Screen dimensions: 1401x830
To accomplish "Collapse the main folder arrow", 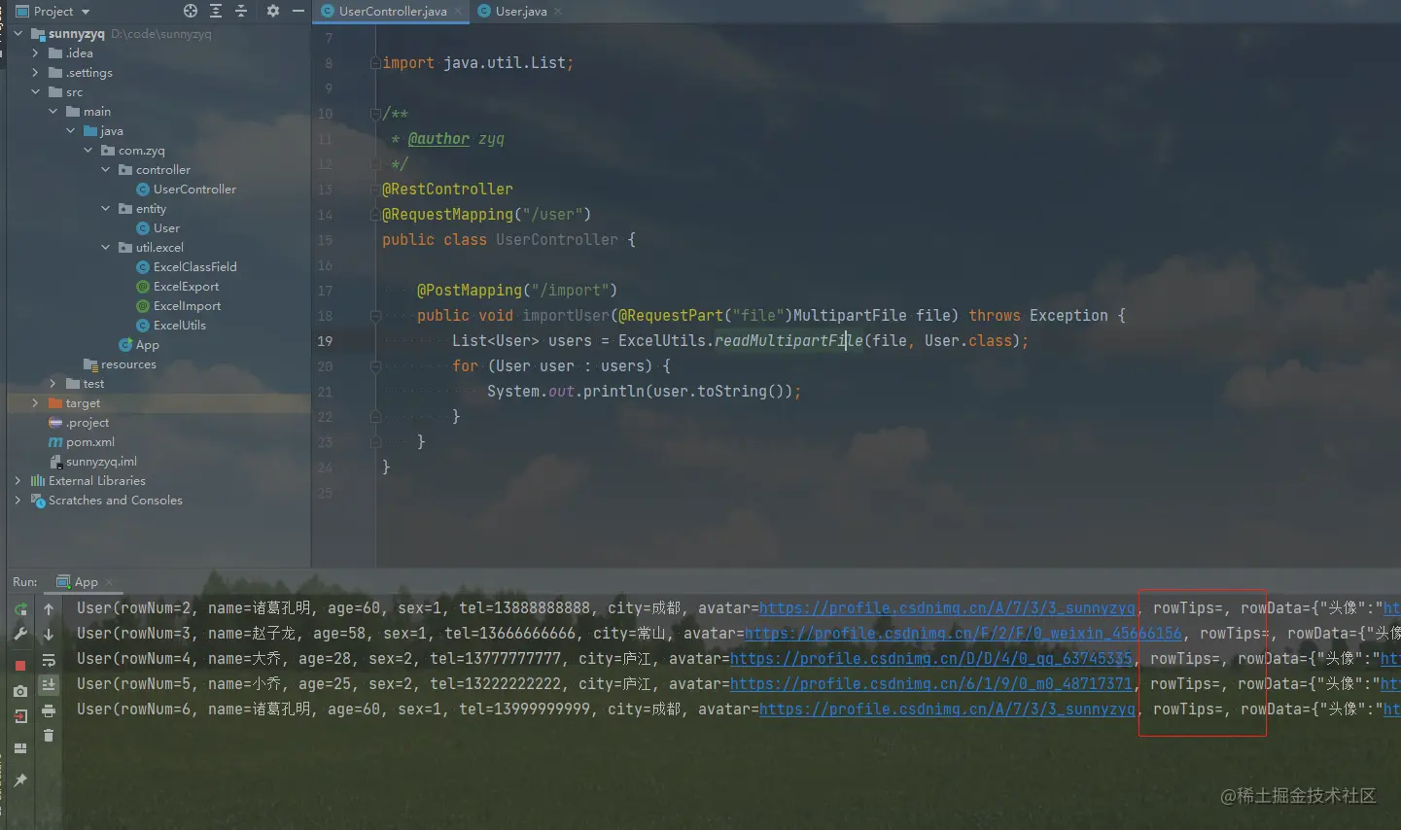I will [53, 112].
